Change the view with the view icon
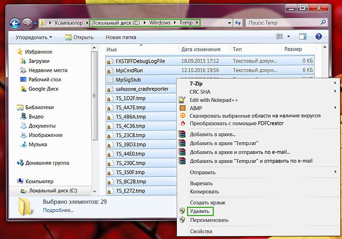This screenshot has width=342, height=239. [x=280, y=36]
